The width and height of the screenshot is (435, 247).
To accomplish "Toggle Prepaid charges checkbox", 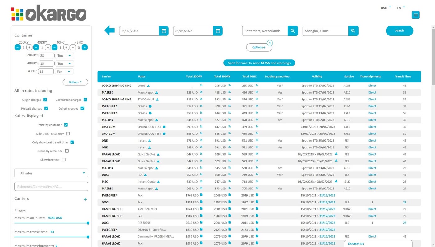I will point(46,109).
